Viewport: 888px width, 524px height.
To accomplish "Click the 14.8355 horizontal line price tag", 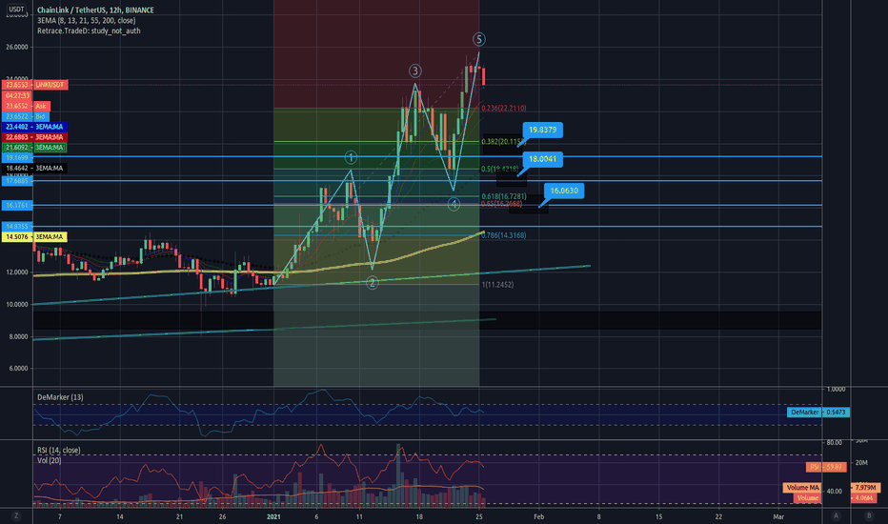I will (x=17, y=226).
